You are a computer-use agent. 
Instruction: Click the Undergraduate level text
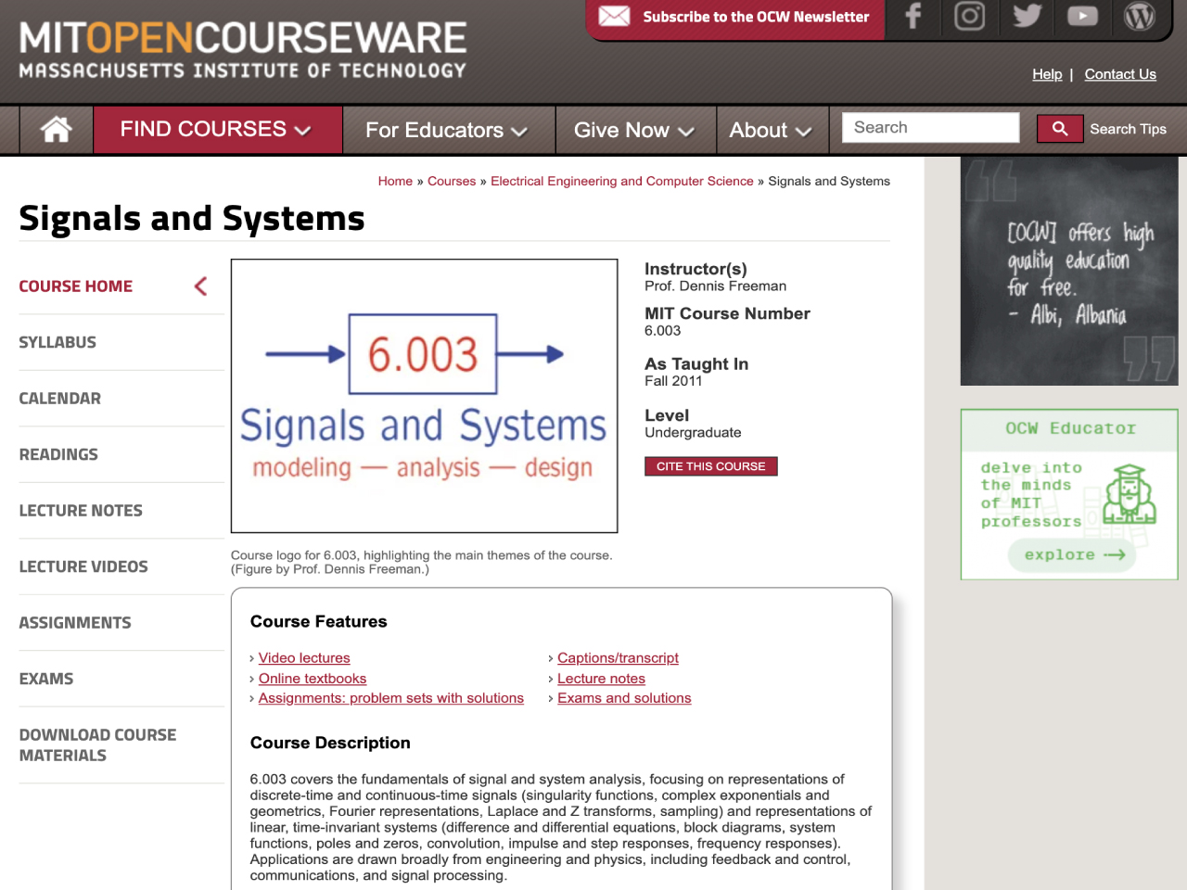click(x=693, y=433)
